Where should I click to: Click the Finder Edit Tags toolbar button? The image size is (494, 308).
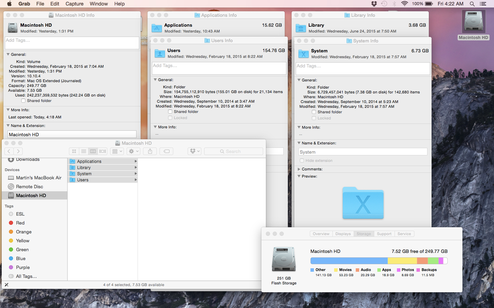tap(166, 151)
